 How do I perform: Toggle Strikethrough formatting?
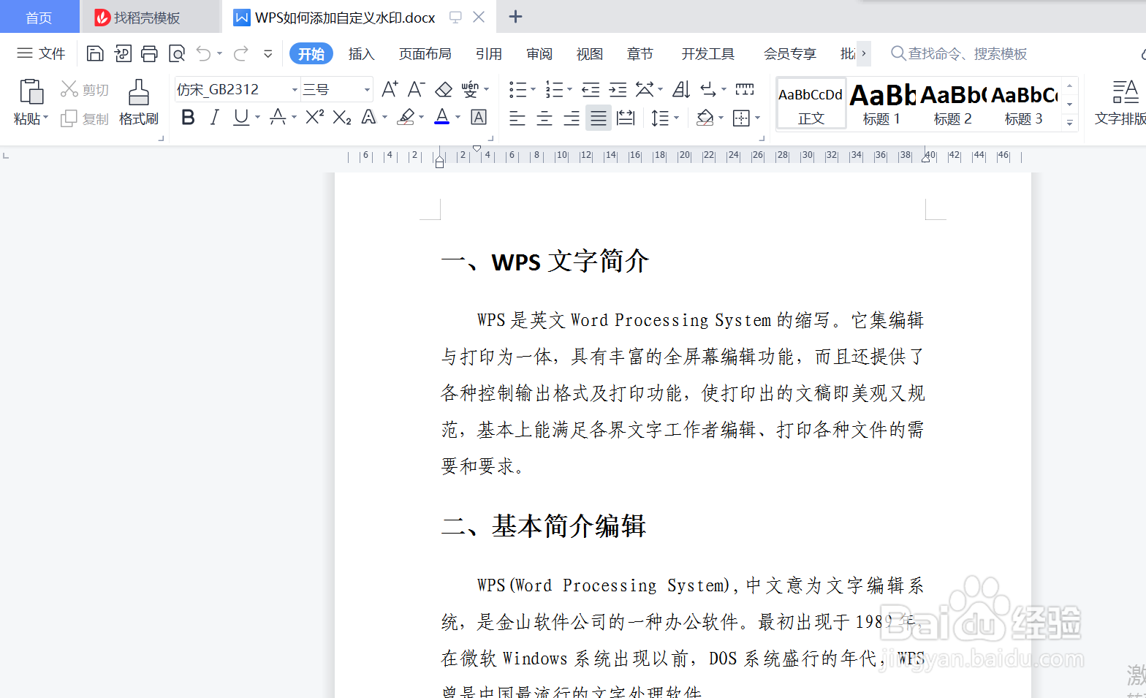pos(278,117)
